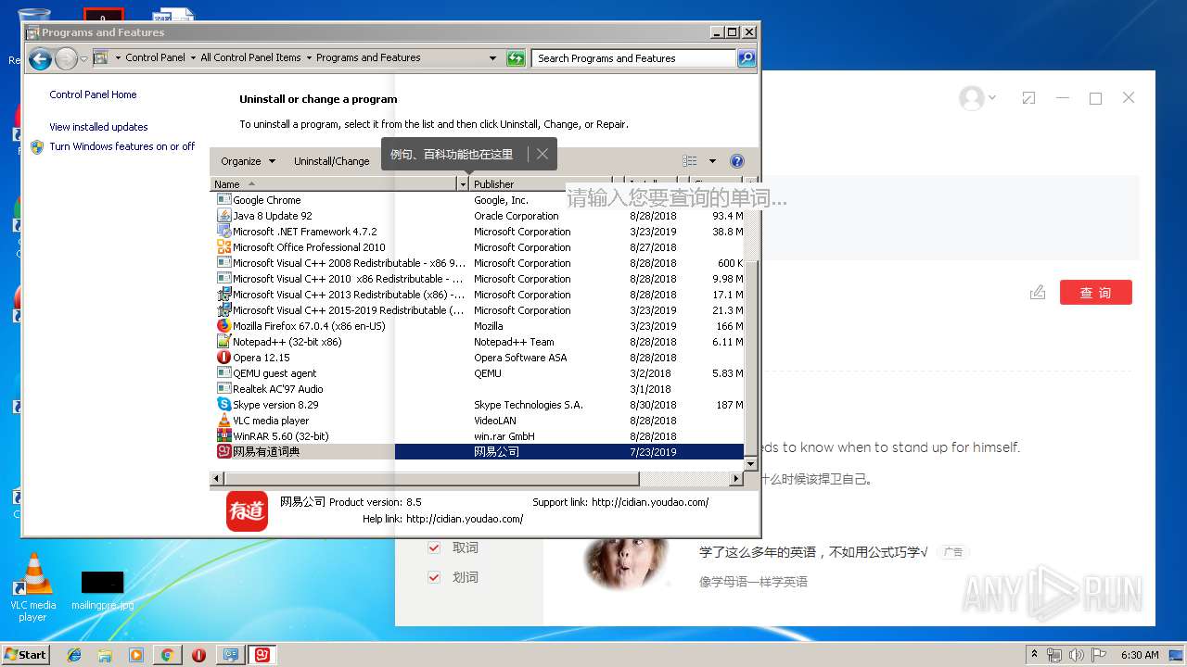
Task: Select Skype version 8.29 entry
Action: (275, 405)
